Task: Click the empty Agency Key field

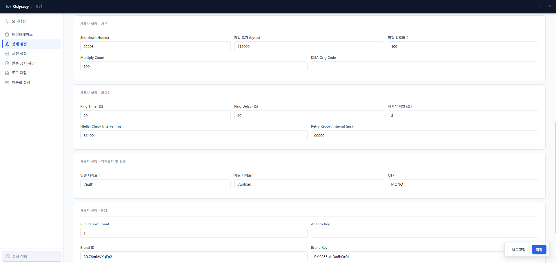Action: [x=425, y=233]
